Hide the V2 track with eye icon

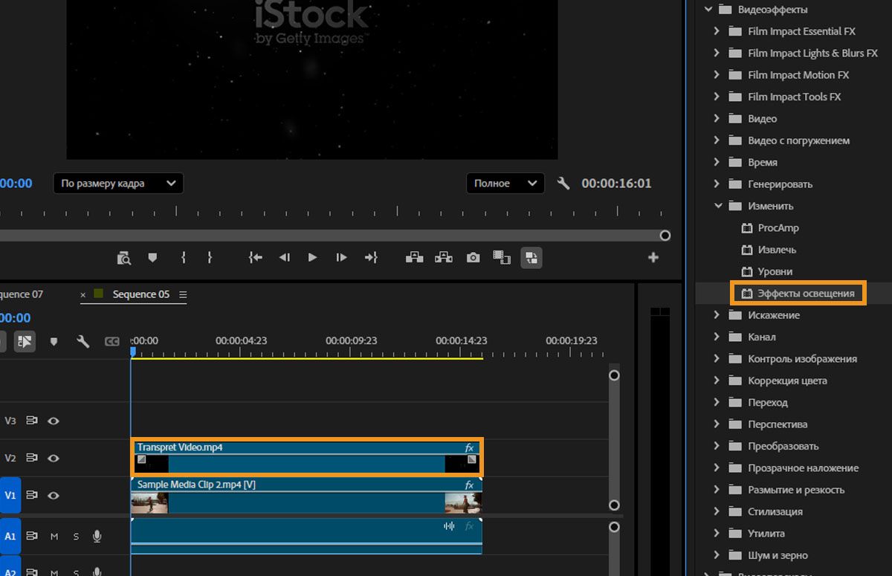pos(54,459)
